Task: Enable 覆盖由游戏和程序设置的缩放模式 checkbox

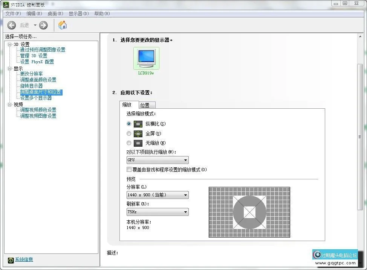Action: (129, 170)
